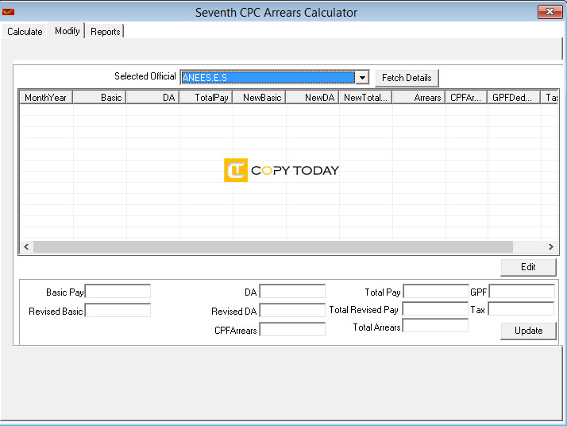Click the TotalPay column header
The image size is (567, 426).
pos(206,98)
